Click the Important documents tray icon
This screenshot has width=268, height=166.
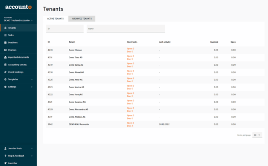[5, 57]
